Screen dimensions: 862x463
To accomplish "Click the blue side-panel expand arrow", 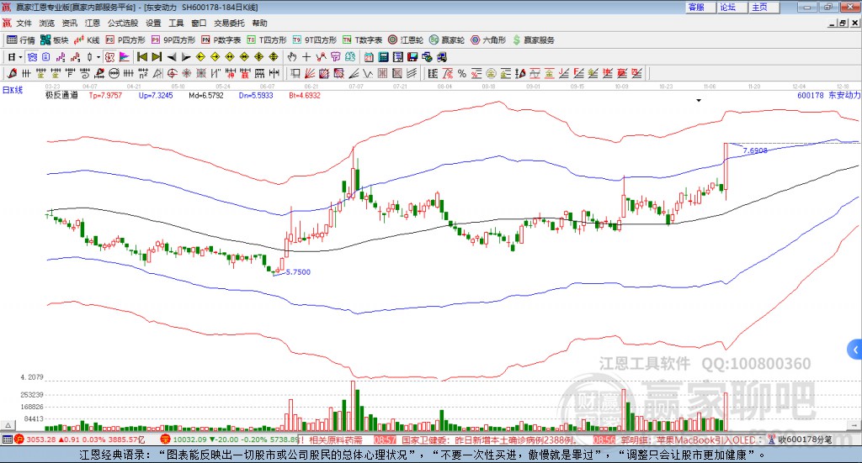I will pos(856,348).
